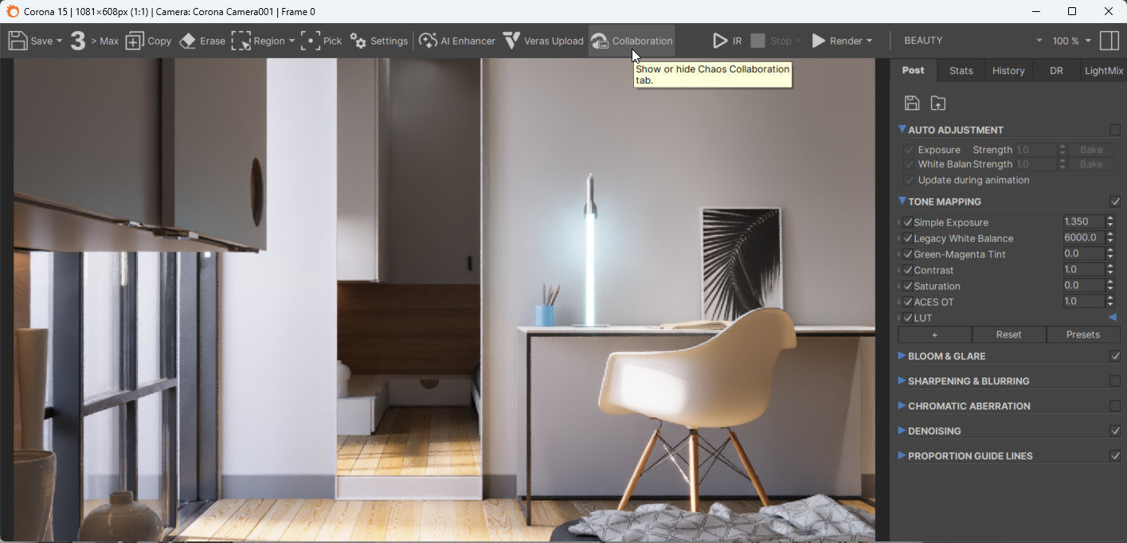Expand the PROPORTION GUIDE LINES section
Viewport: 1127px width, 543px height.
pos(902,455)
